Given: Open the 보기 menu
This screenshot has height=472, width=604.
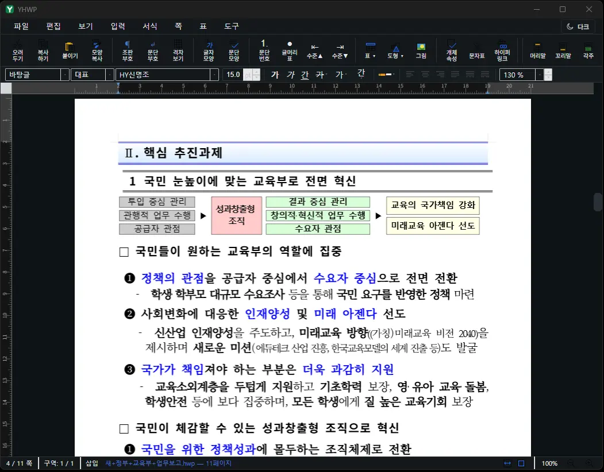Looking at the screenshot, I should point(86,26).
